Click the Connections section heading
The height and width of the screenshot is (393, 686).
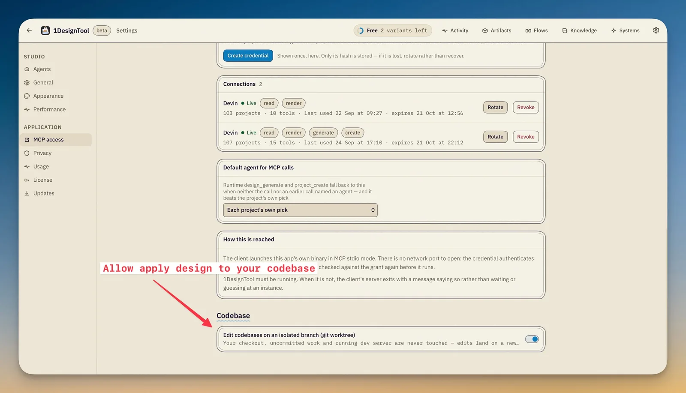pos(239,84)
